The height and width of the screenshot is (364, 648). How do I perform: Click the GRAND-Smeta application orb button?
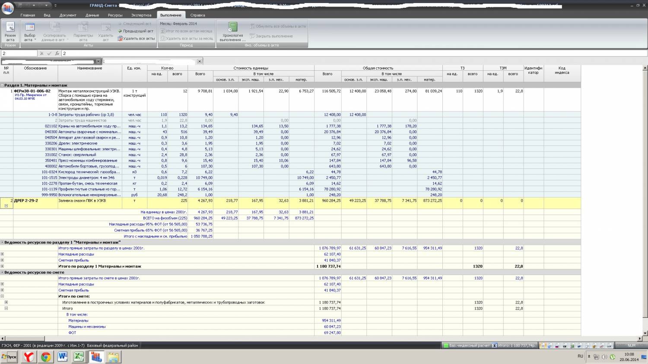pos(7,8)
